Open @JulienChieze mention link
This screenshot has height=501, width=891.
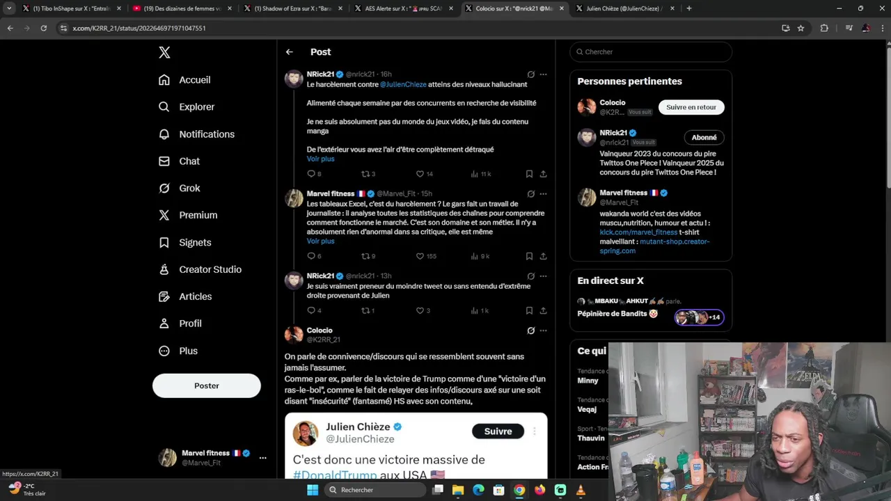click(x=403, y=84)
